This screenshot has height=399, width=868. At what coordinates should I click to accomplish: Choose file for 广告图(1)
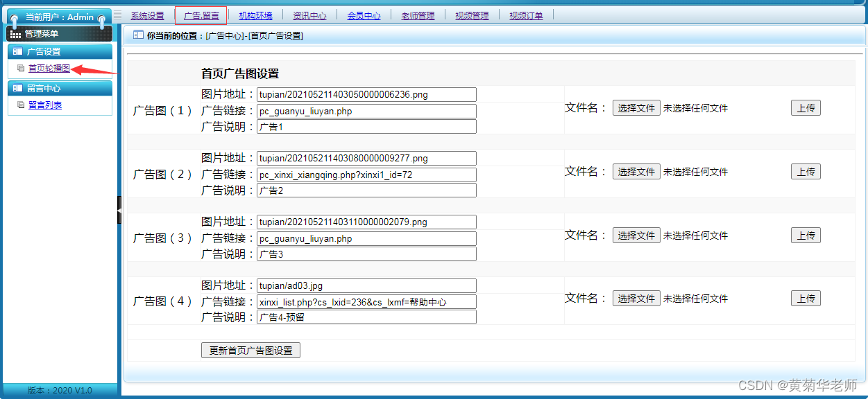tap(636, 108)
